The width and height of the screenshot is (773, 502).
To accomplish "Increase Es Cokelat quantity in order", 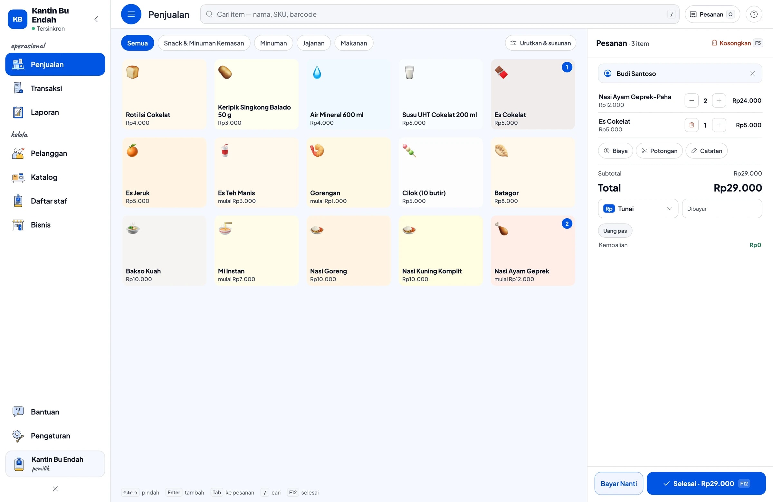I will tap(719, 125).
